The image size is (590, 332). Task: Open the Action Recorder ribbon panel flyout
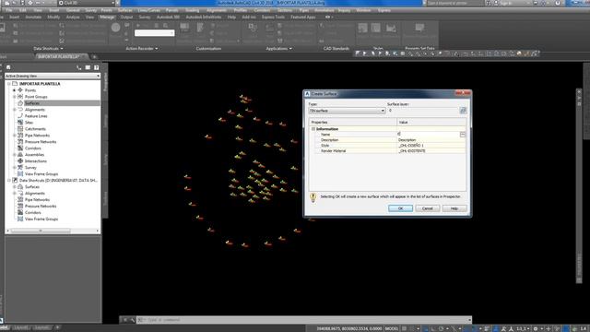(x=141, y=49)
